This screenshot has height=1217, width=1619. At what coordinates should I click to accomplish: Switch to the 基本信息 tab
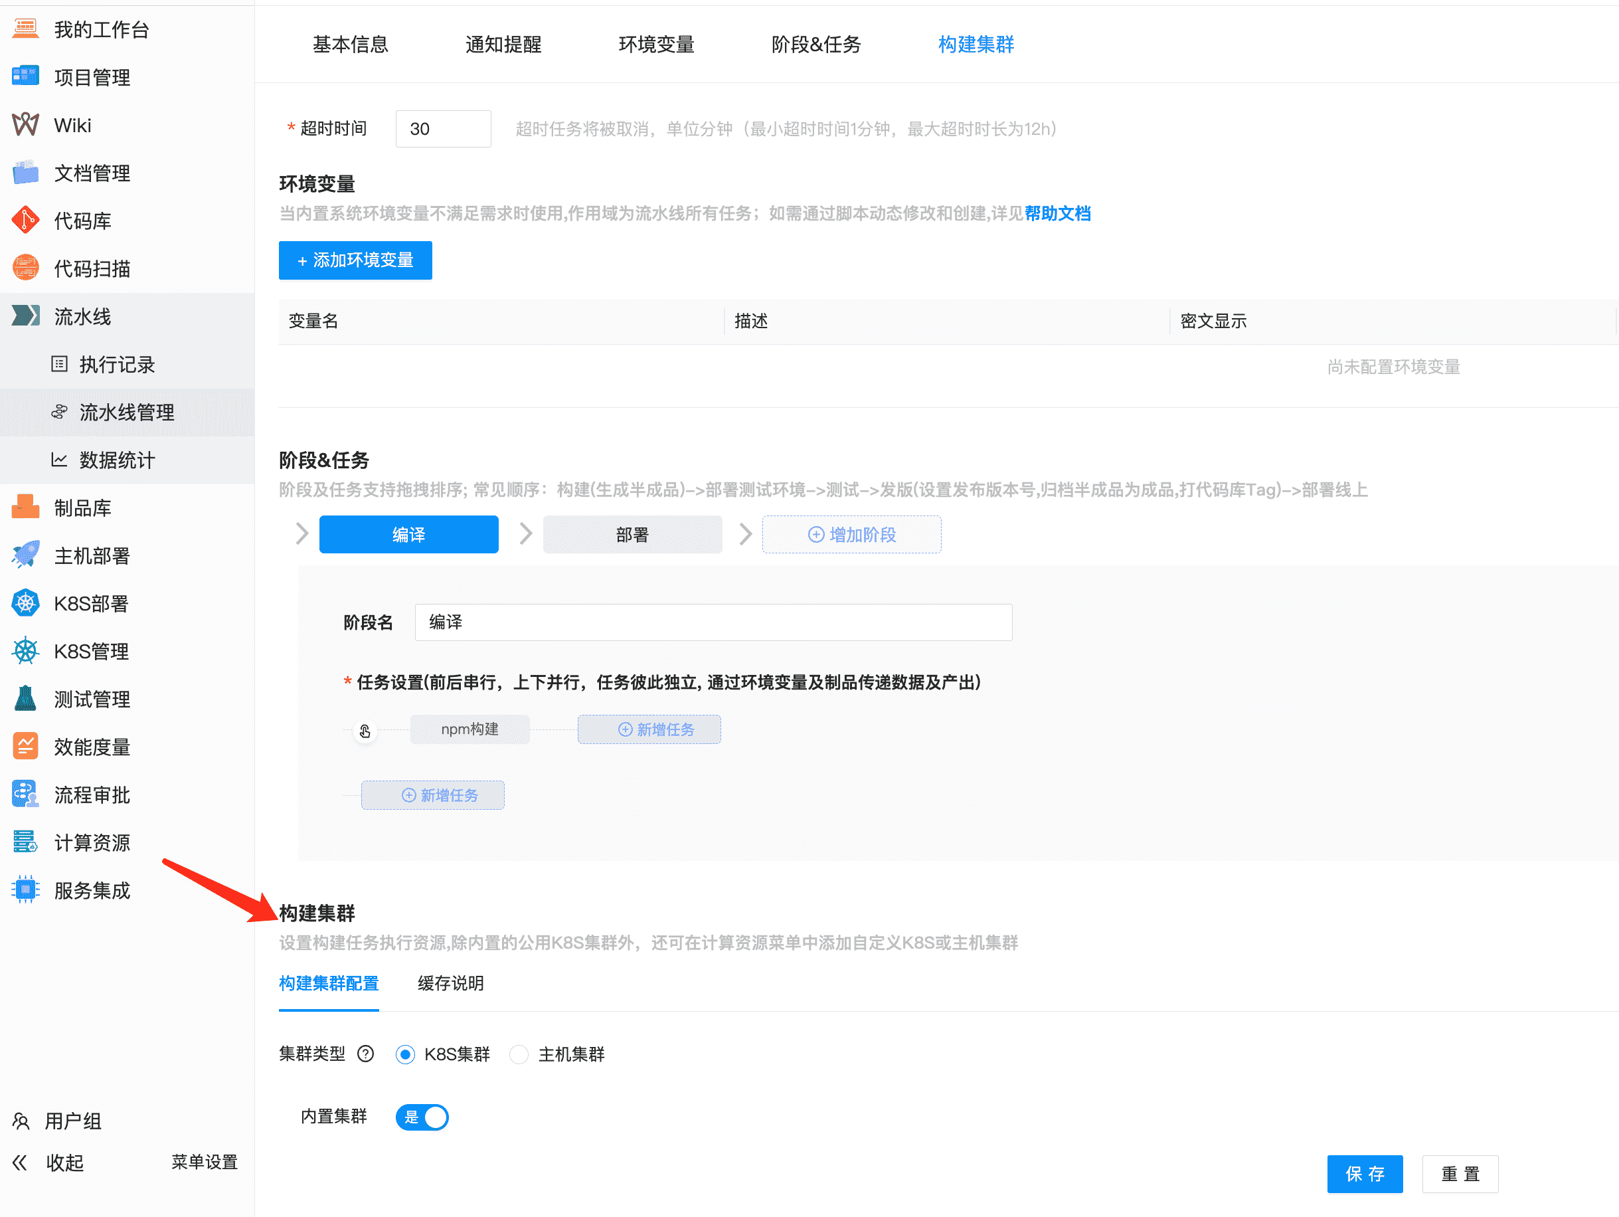tap(350, 45)
